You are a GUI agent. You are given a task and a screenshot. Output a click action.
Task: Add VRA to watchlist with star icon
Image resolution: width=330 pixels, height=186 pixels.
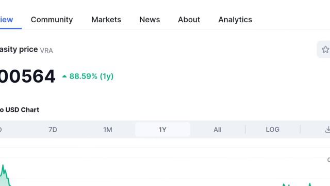[325, 50]
